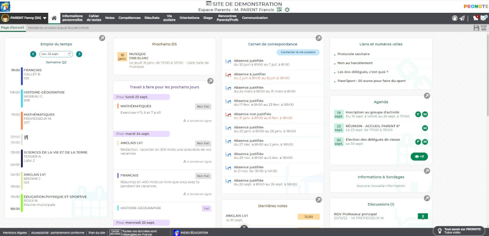Go to the home page icon
Viewport: 489px width, 236px height.
(x=54, y=18)
